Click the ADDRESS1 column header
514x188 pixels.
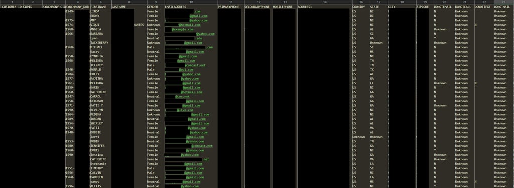[305, 7]
